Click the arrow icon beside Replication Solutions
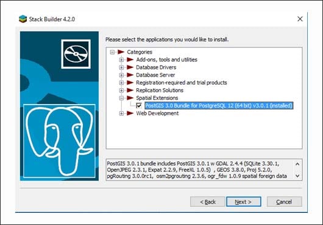The height and width of the screenshot is (225, 323). (x=130, y=90)
